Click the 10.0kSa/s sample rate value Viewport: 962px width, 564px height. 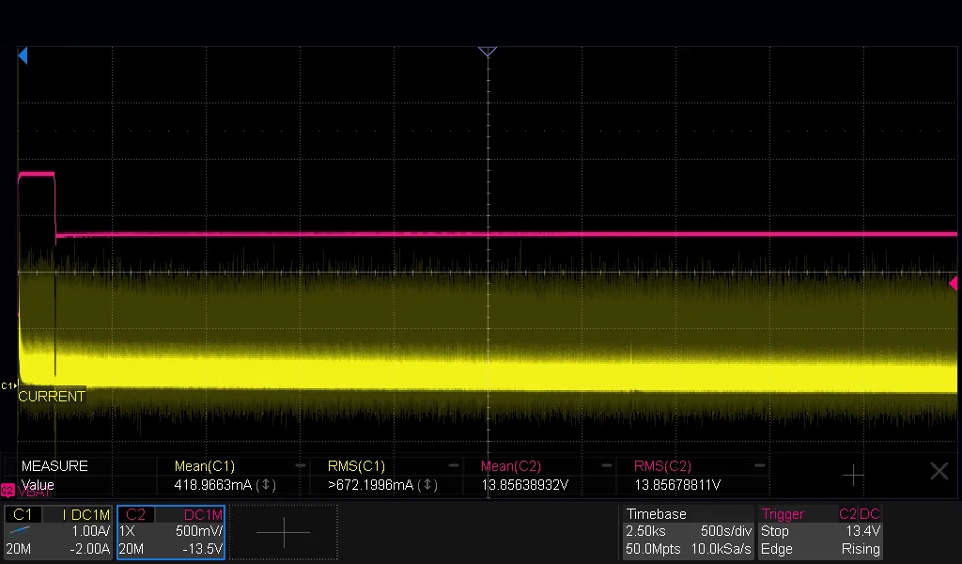(721, 549)
